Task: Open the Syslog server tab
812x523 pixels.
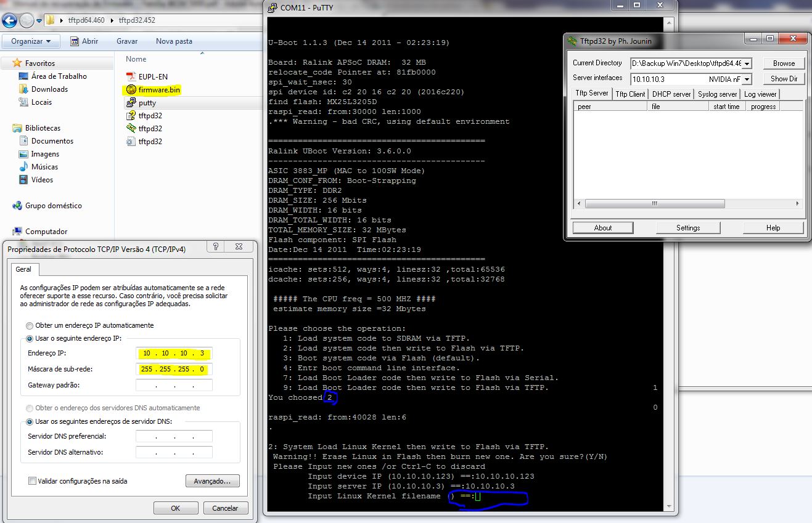Action: (717, 94)
